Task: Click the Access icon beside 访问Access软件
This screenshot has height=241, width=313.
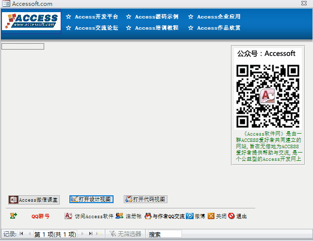Action: [x=68, y=216]
